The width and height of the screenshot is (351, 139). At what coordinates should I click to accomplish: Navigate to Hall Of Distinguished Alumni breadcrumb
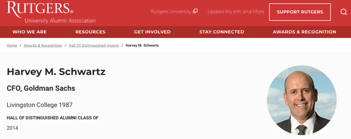94,45
